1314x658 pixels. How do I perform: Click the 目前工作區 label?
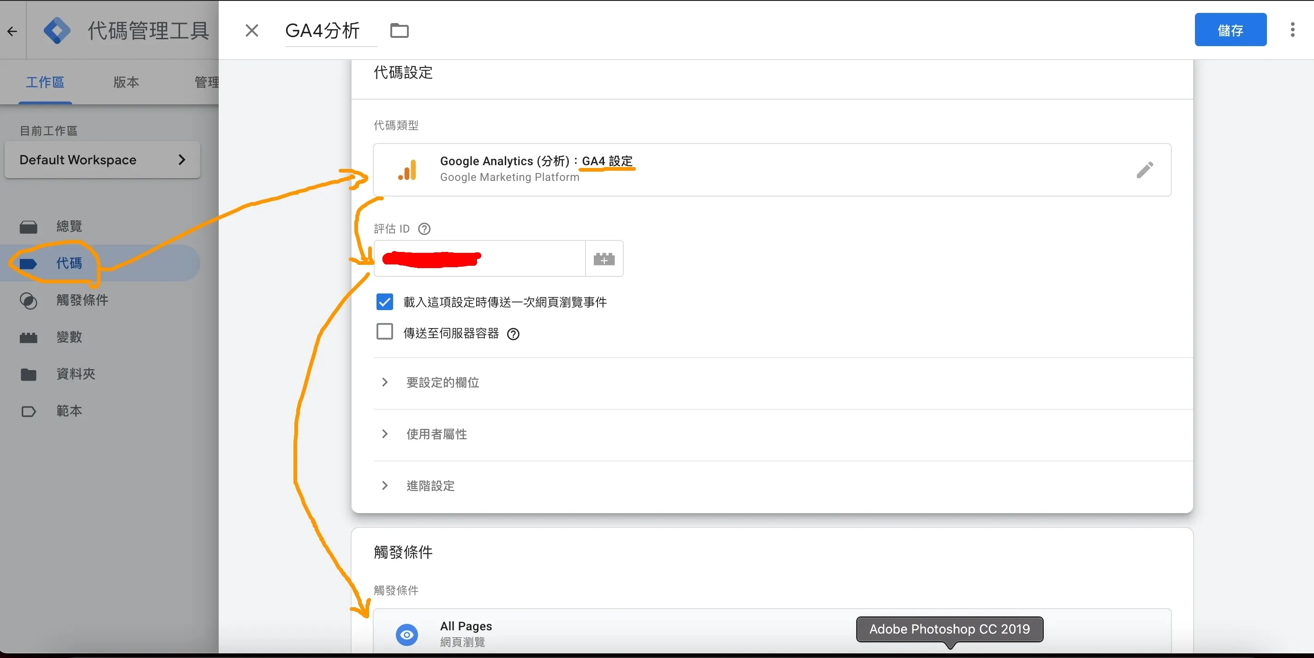tap(48, 131)
